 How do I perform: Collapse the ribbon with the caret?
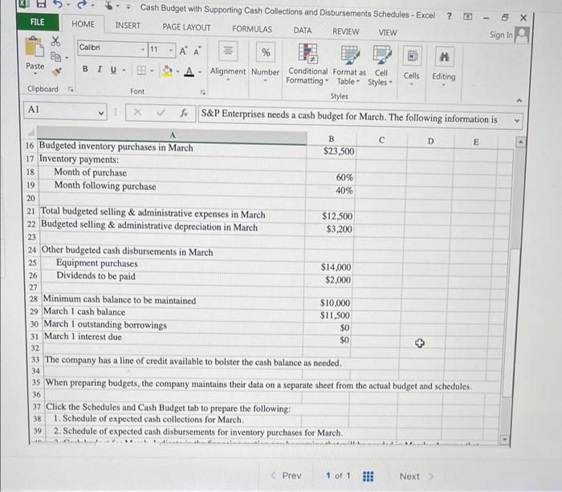pos(519,100)
